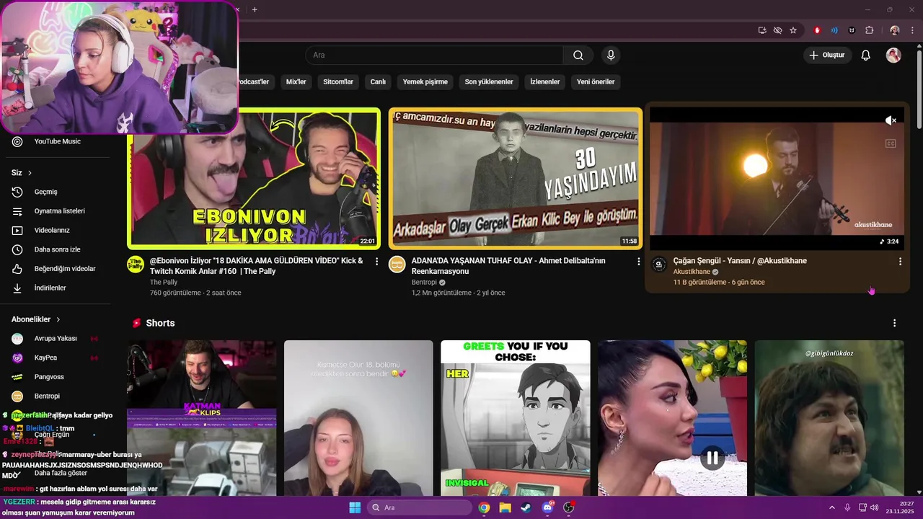
Task: Click the YouTube search input field
Action: (434, 56)
